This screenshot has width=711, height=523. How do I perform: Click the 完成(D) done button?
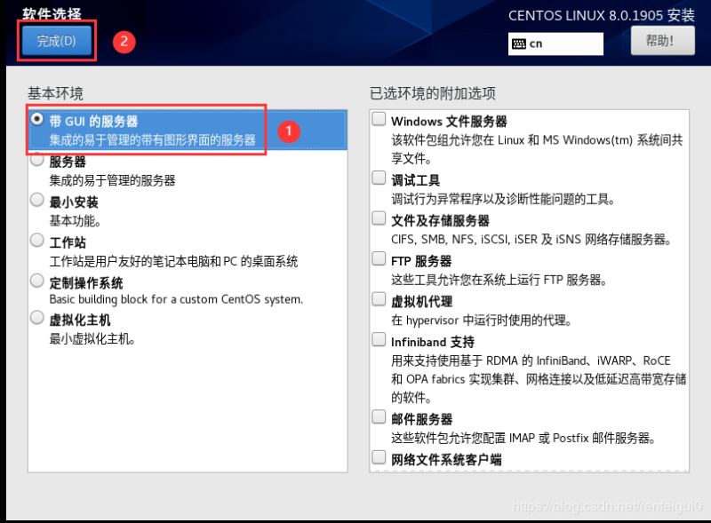tap(57, 42)
